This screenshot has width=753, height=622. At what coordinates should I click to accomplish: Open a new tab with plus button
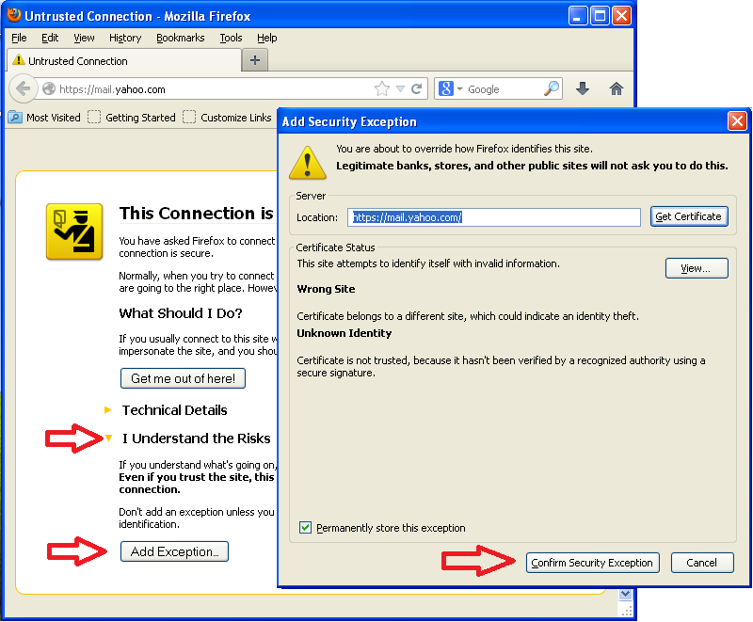[255, 60]
